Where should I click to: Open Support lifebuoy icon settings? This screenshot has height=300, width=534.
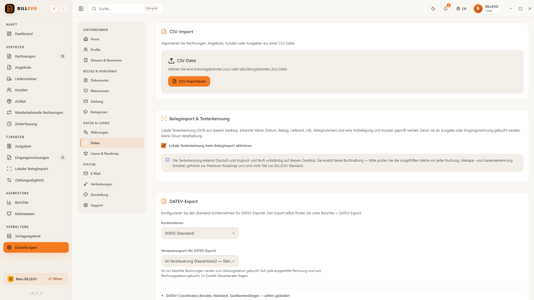[x=112, y=205]
